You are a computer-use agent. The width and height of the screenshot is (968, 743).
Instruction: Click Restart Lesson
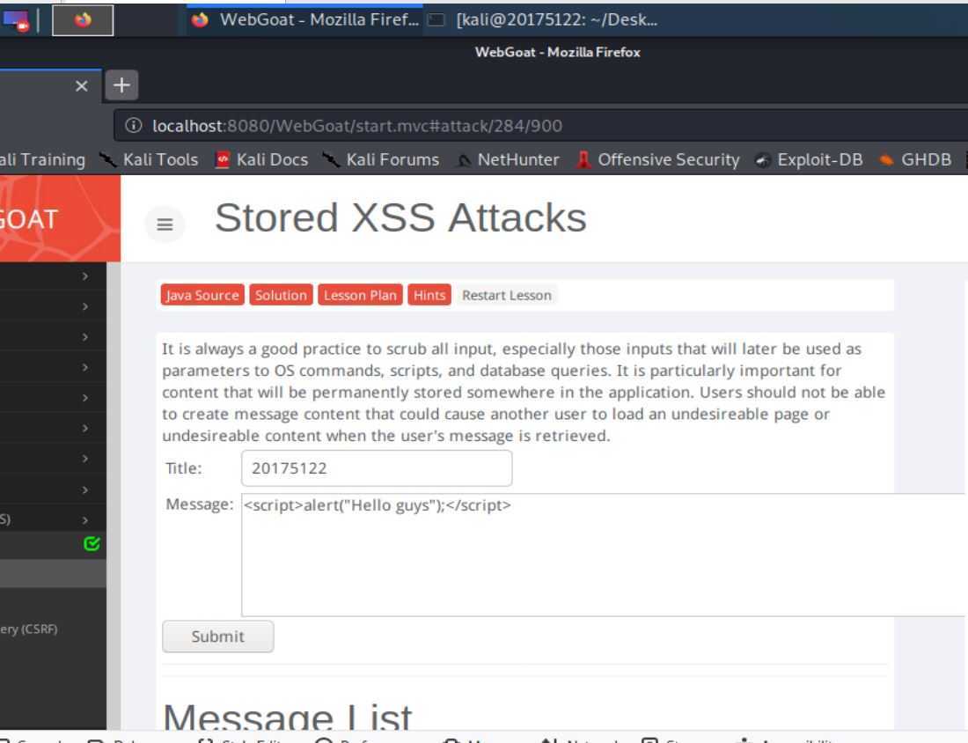[507, 295]
